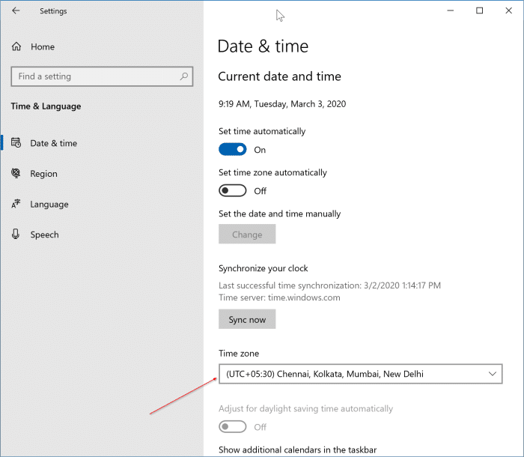Select the Region globe icon

point(16,173)
